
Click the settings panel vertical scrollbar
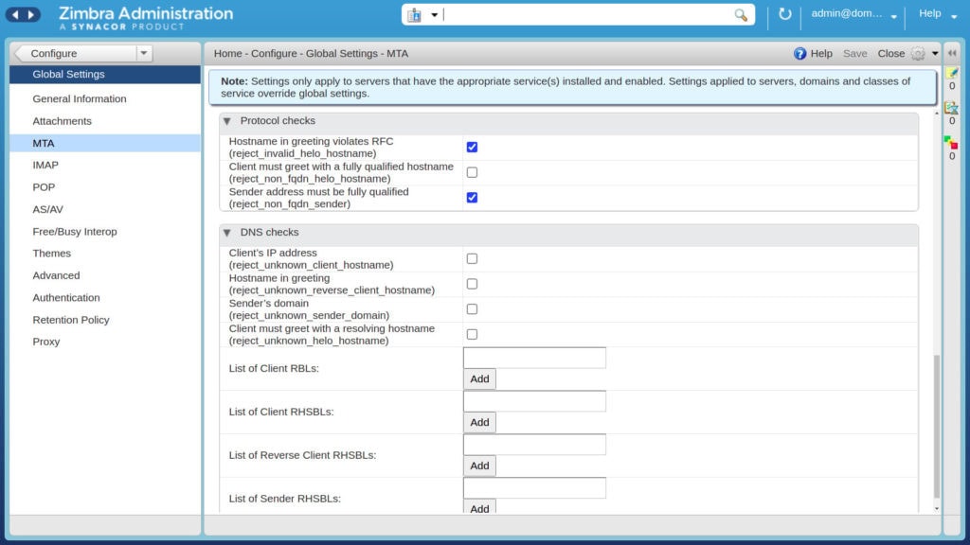[937, 427]
